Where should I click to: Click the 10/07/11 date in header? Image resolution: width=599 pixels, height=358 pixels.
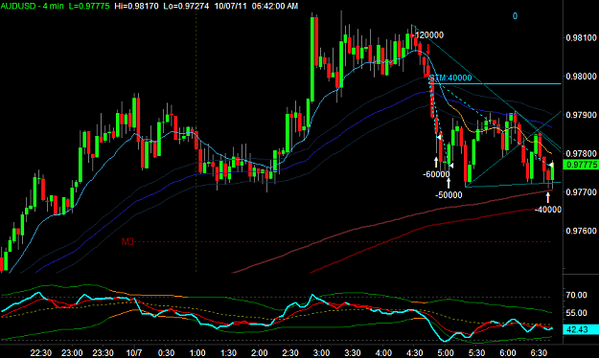pyautogui.click(x=230, y=6)
